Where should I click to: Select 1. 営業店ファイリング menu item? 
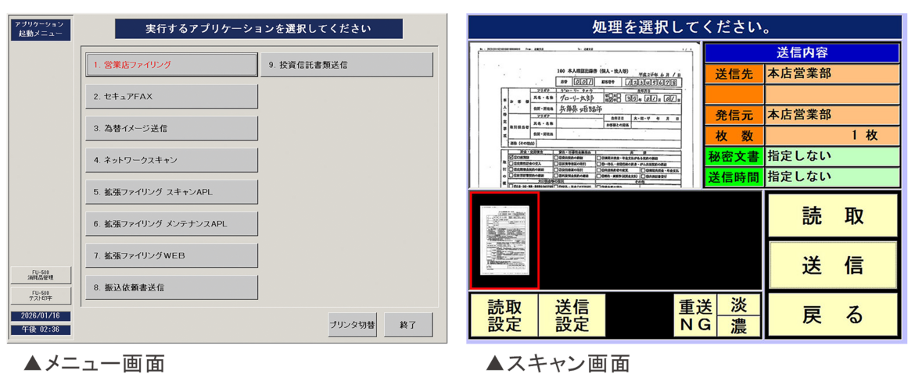tap(171, 65)
